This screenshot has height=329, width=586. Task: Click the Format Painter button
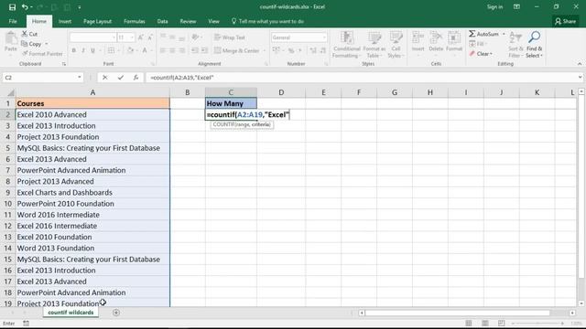click(42, 54)
